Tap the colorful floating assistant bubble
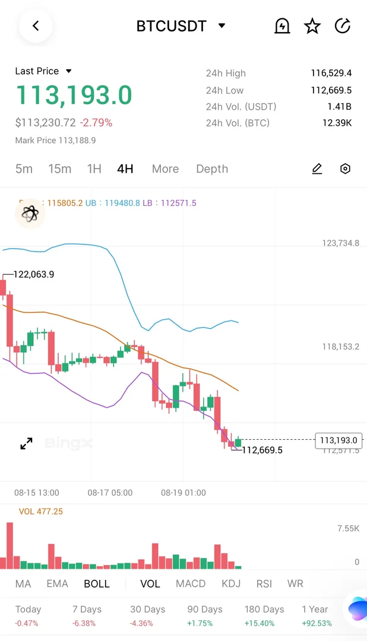The height and width of the screenshot is (641, 367). pyautogui.click(x=357, y=610)
